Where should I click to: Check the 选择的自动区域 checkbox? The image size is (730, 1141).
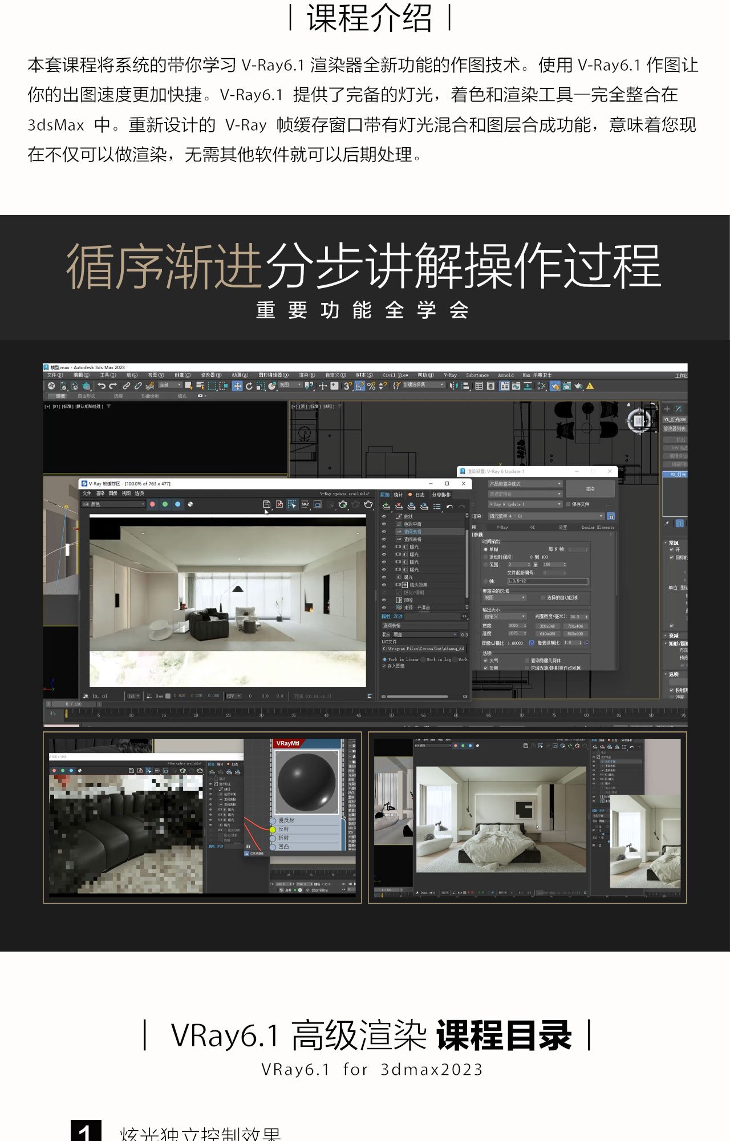coord(543,597)
